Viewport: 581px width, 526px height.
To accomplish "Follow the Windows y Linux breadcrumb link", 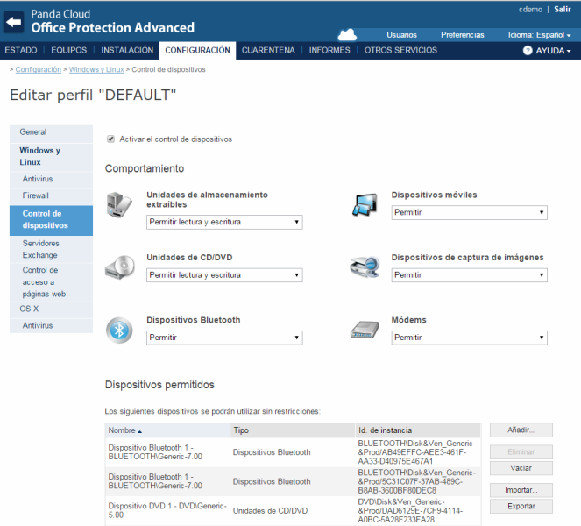I will (96, 69).
